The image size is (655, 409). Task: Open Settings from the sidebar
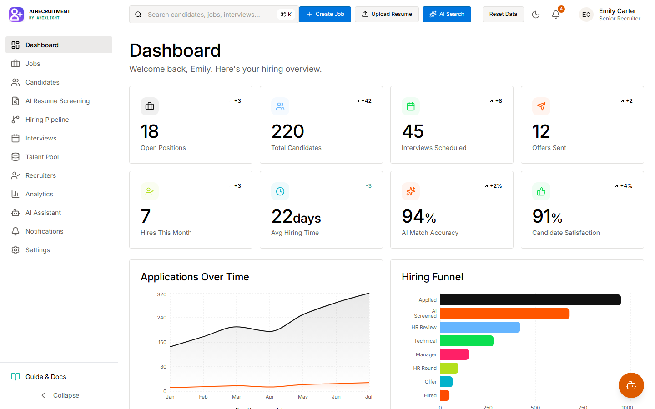click(59, 250)
